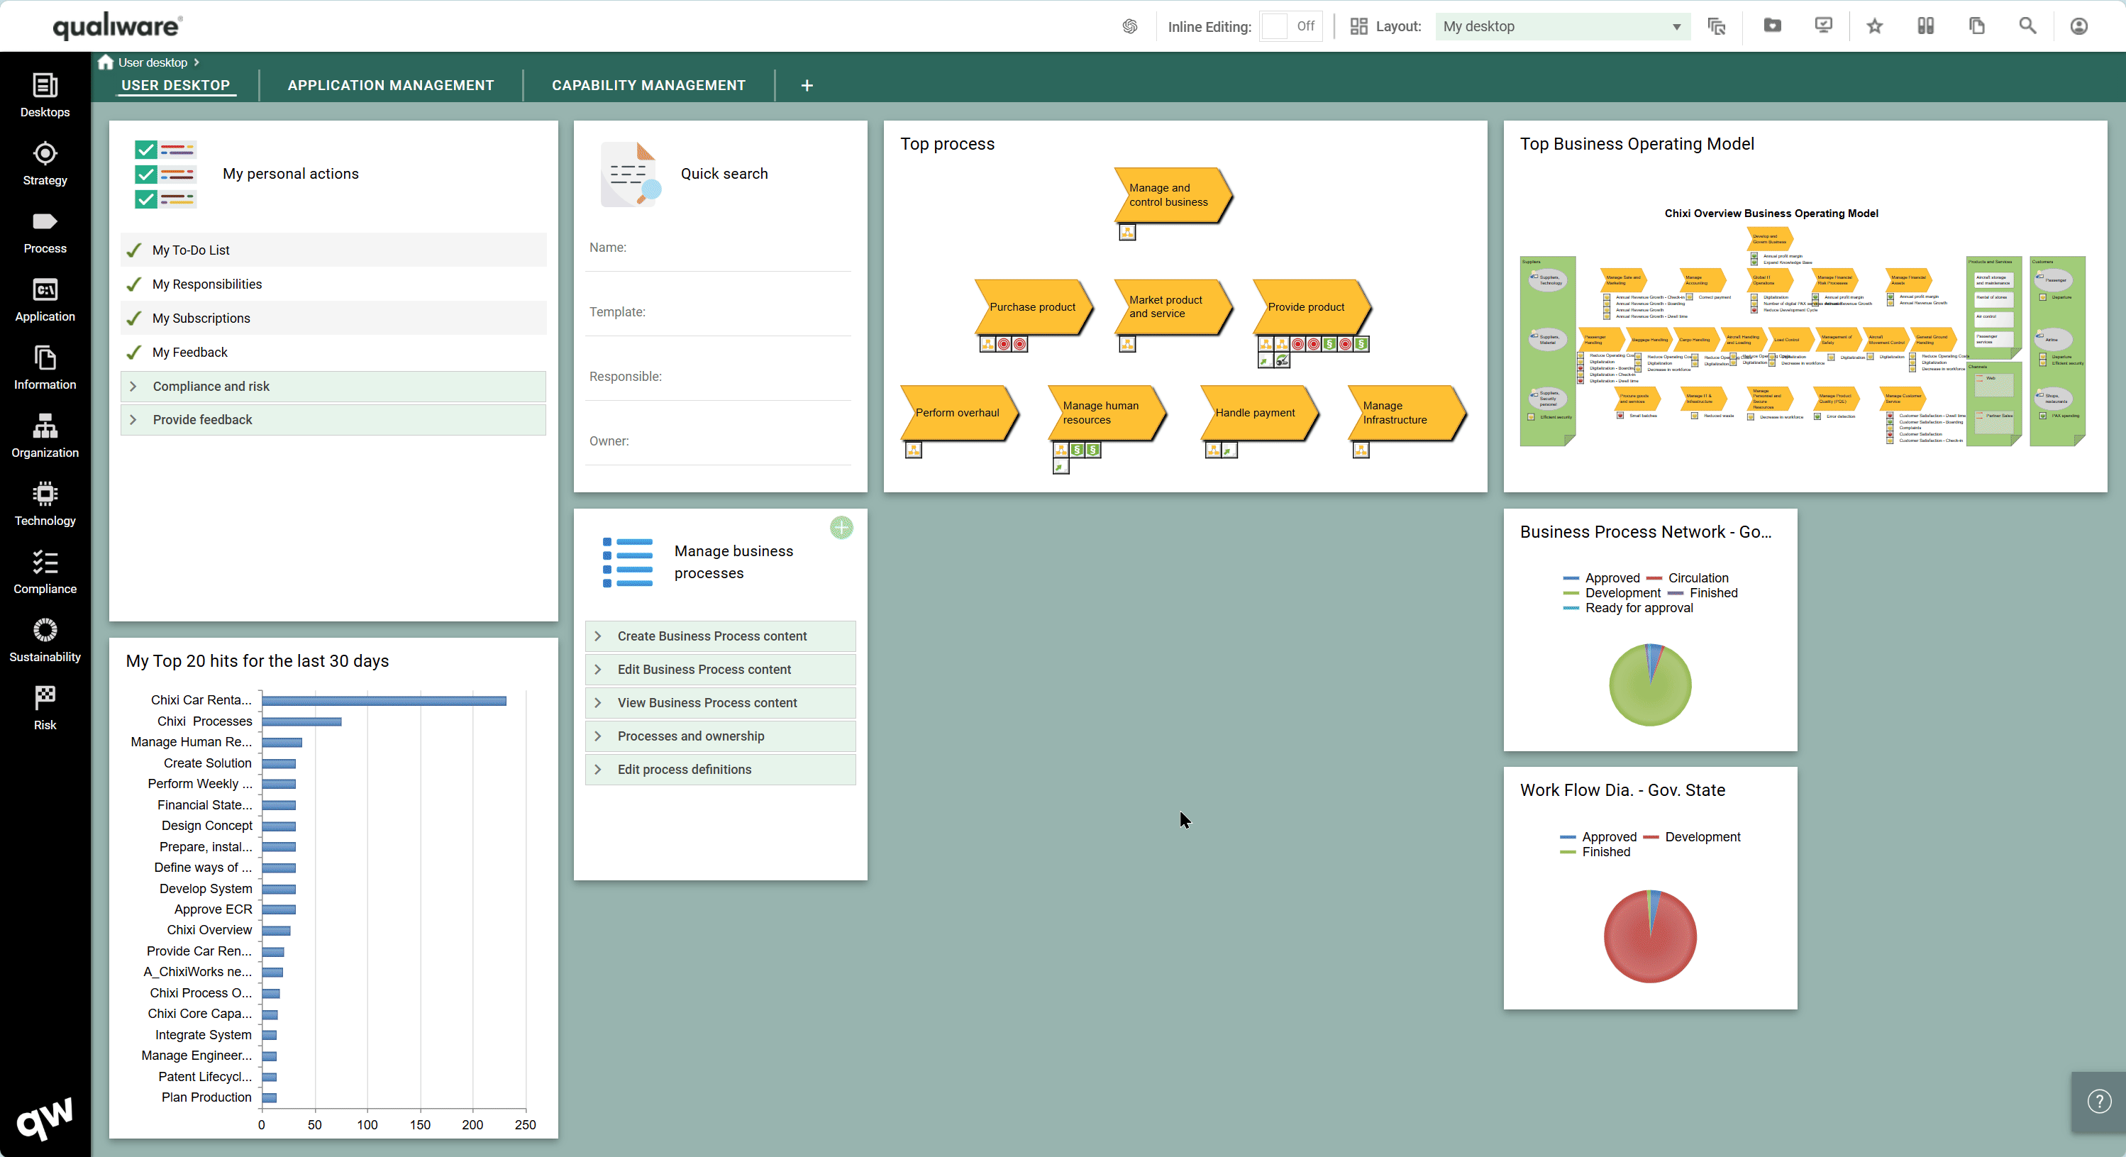This screenshot has width=2126, height=1157.
Task: Open Manage human resources shape
Action: coord(1106,413)
